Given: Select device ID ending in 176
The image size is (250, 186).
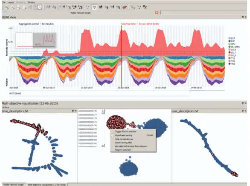Looking at the screenshot, I should click(87, 111).
